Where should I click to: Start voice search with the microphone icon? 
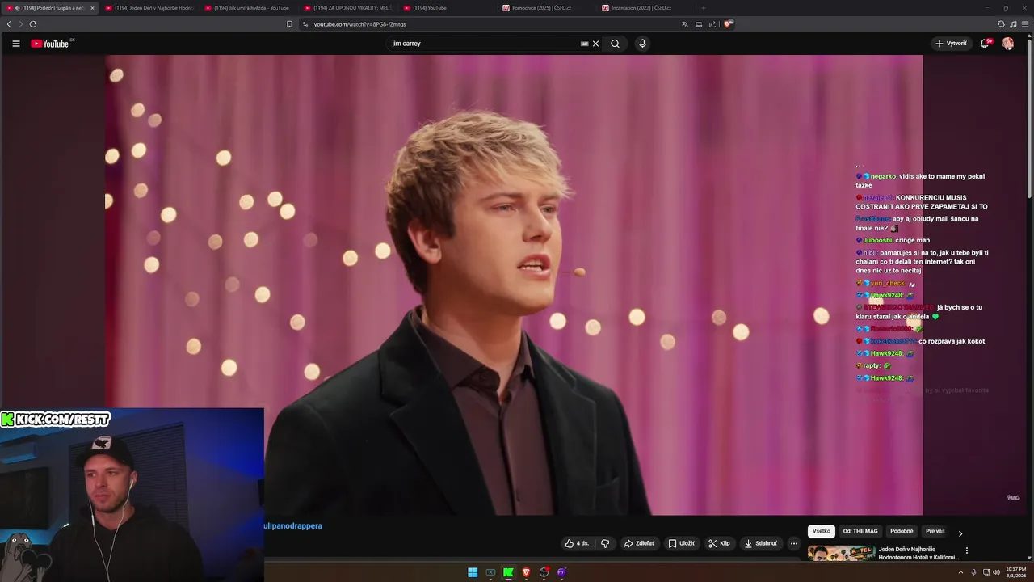click(642, 44)
